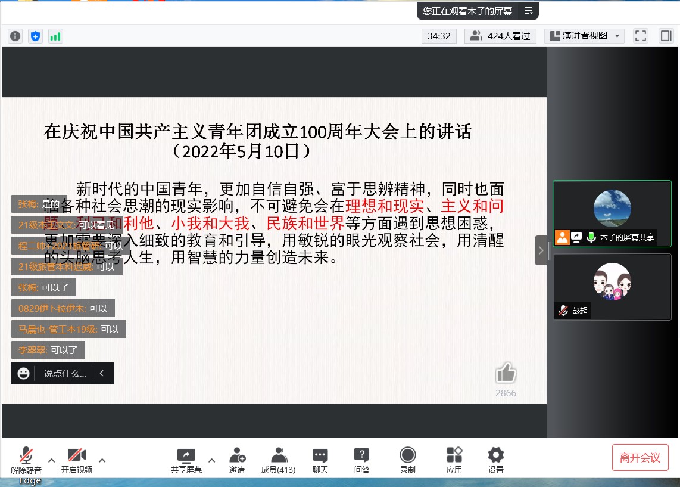The height and width of the screenshot is (487, 680).
Task: Click the 2866 like count
Action: (506, 393)
